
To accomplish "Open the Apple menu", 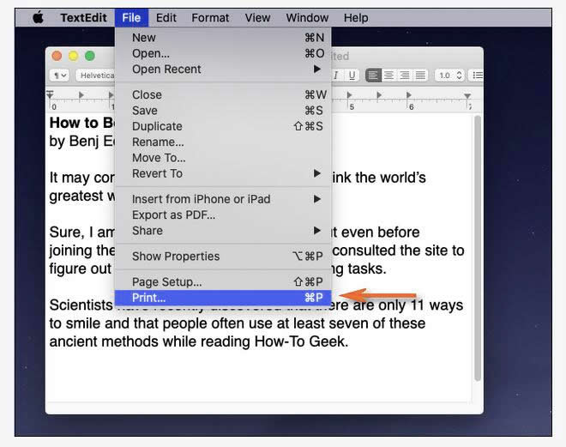I will click(39, 17).
